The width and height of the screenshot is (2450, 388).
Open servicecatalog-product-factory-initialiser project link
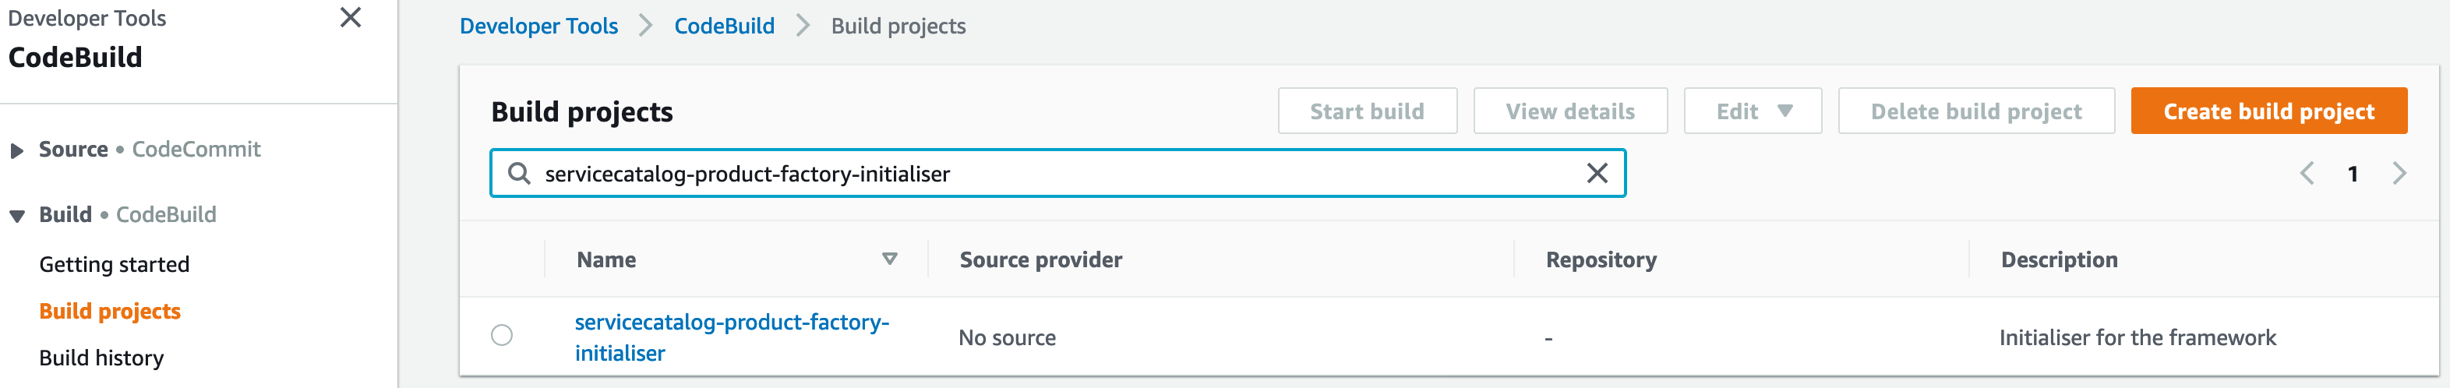coord(732,337)
